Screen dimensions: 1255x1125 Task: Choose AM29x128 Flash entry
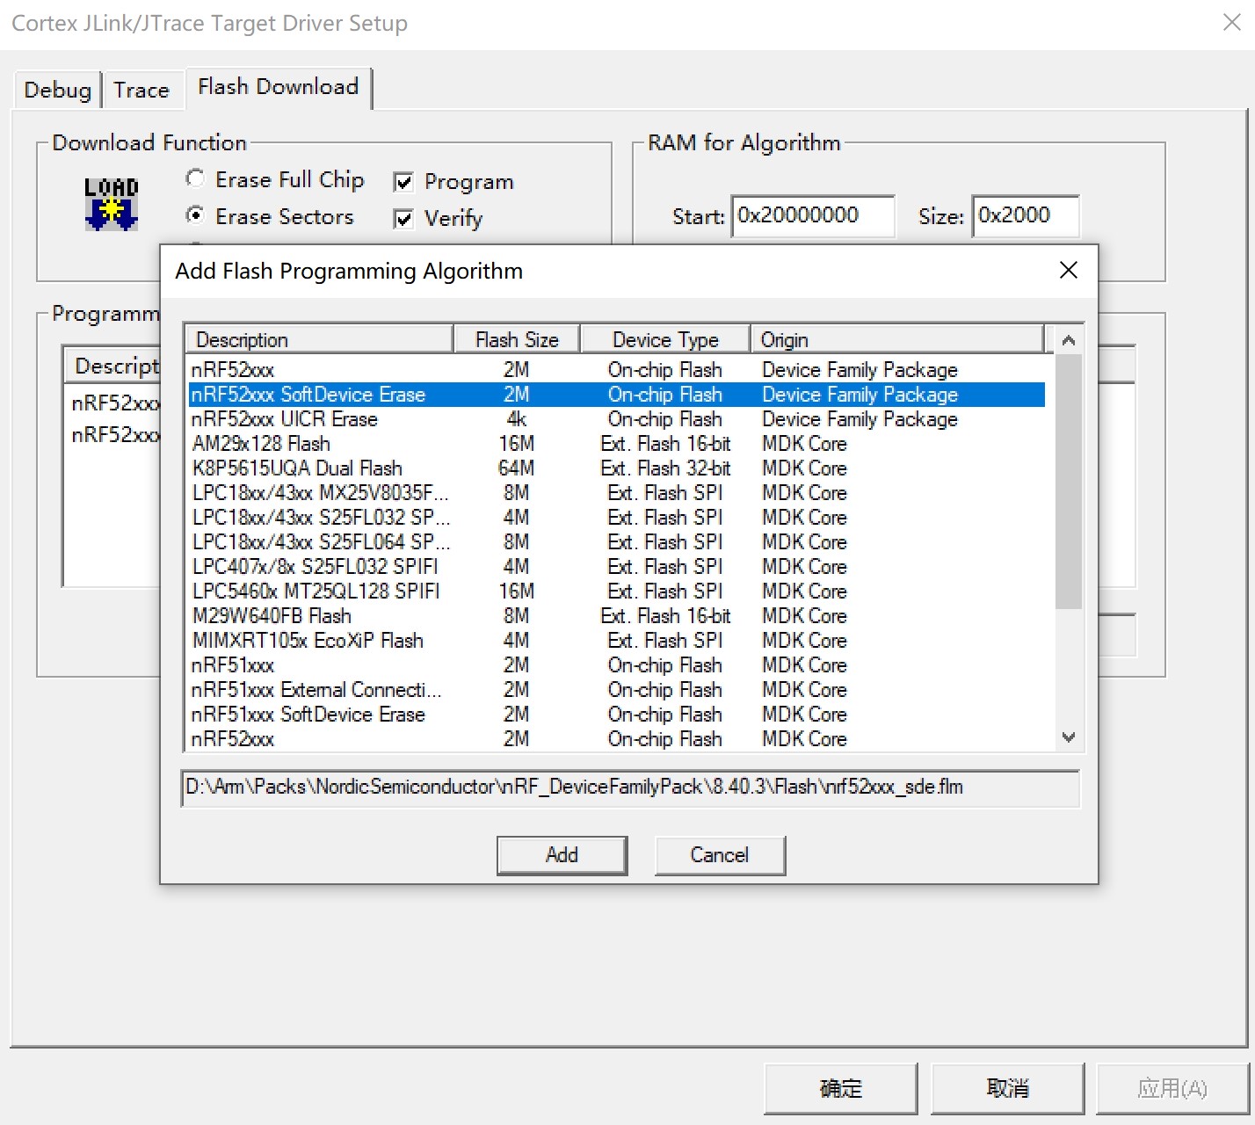262,444
